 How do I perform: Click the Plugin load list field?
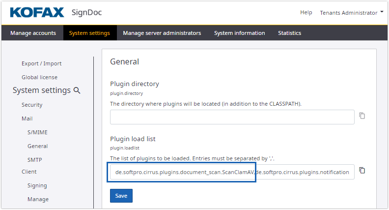click(x=232, y=172)
